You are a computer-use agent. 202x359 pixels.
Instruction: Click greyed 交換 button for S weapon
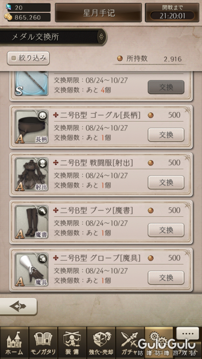click(166, 87)
